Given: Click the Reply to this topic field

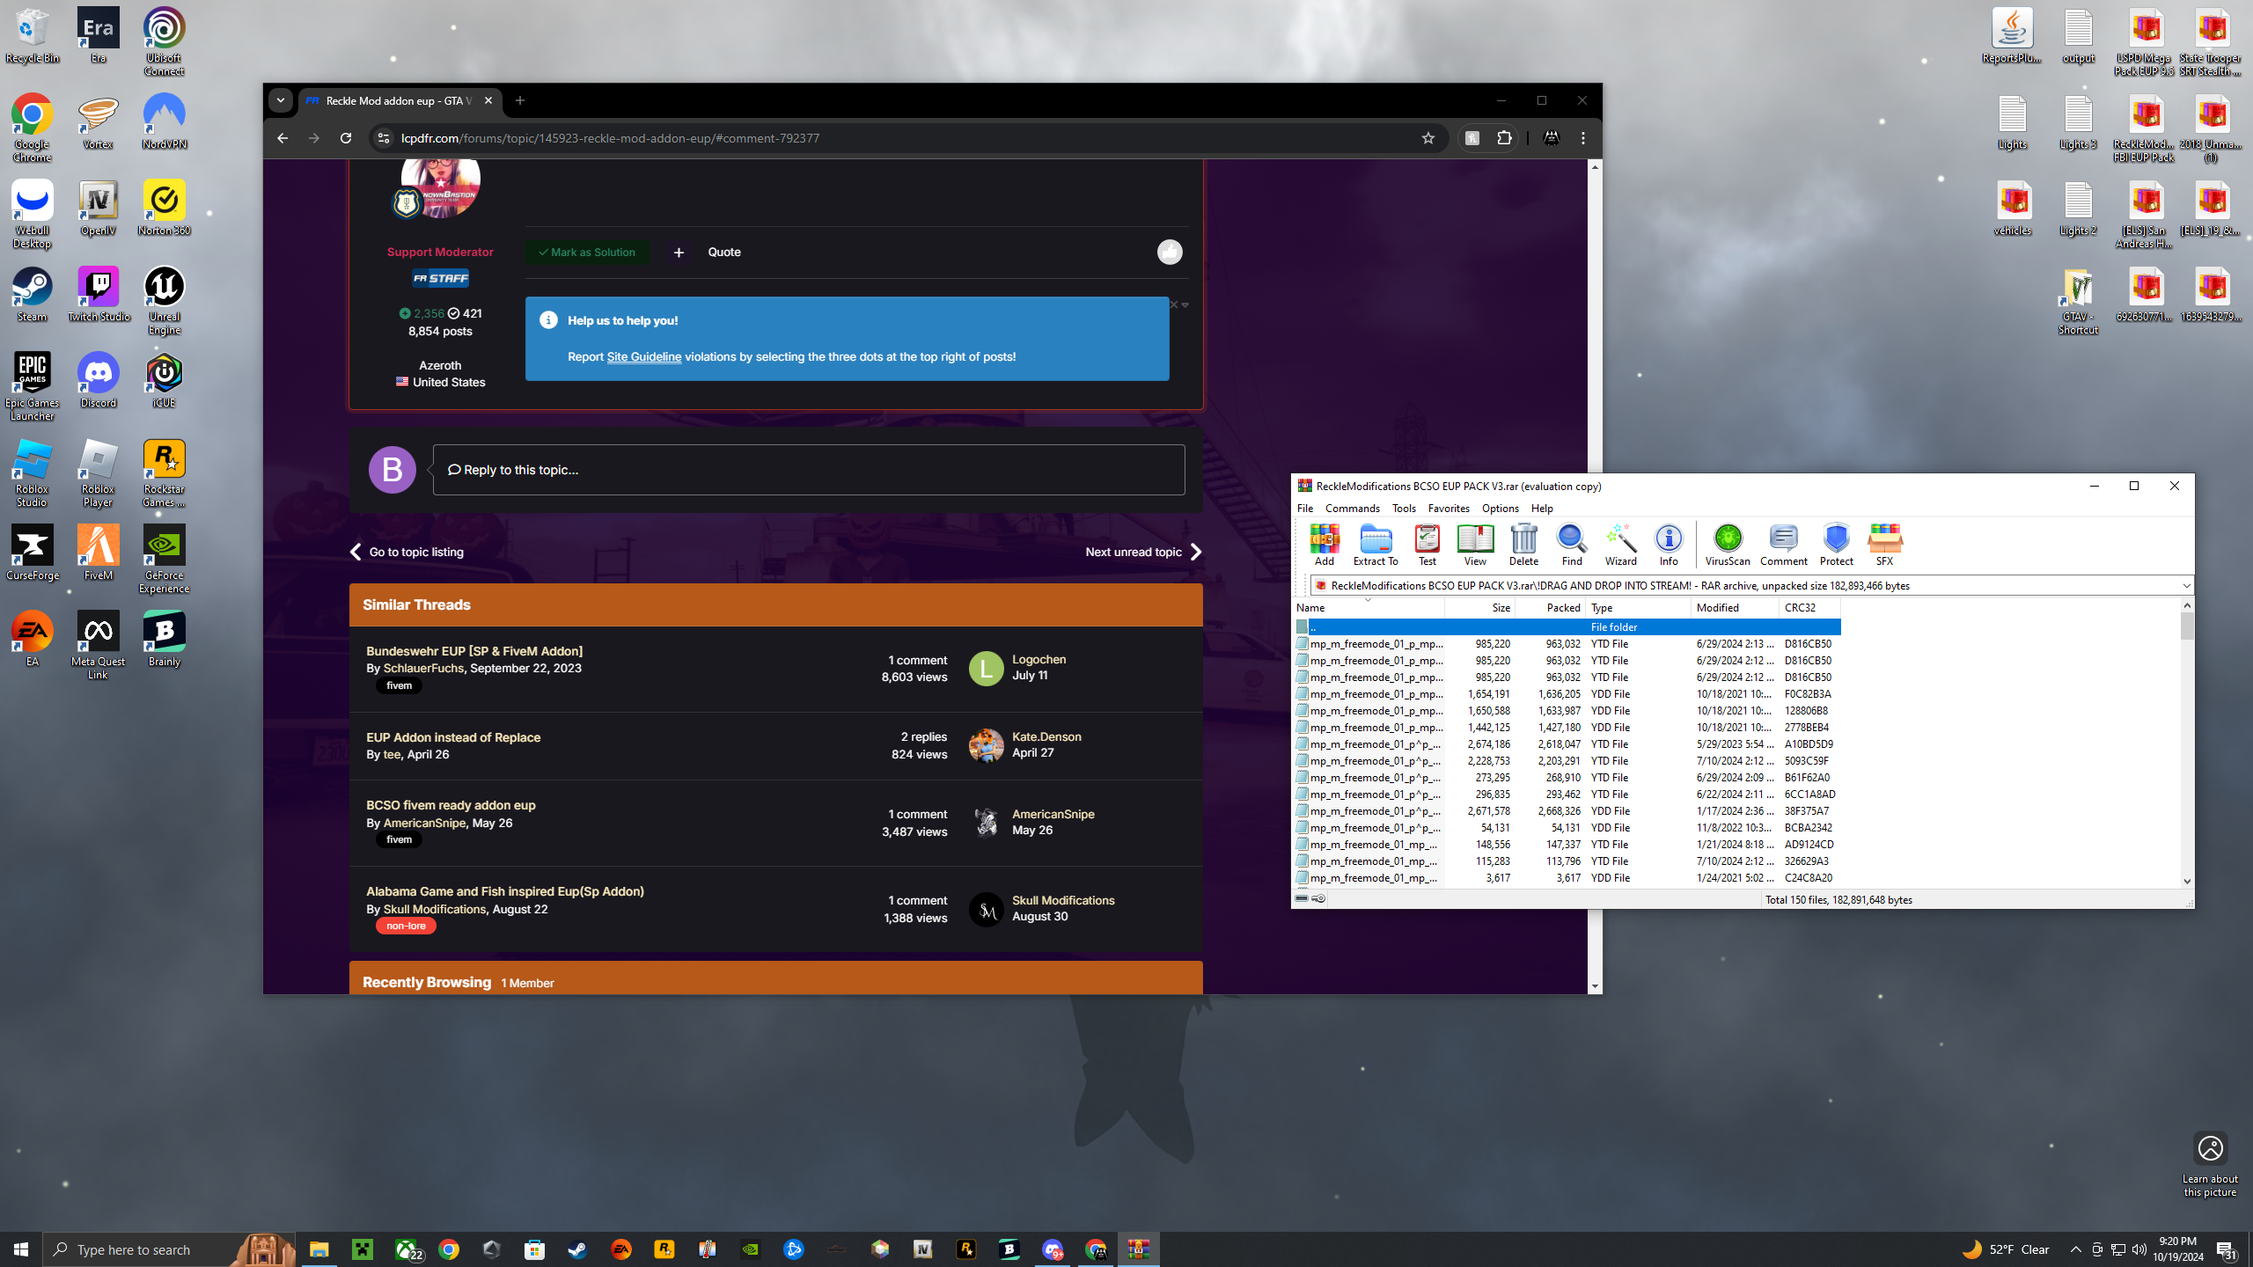Looking at the screenshot, I should [x=808, y=470].
